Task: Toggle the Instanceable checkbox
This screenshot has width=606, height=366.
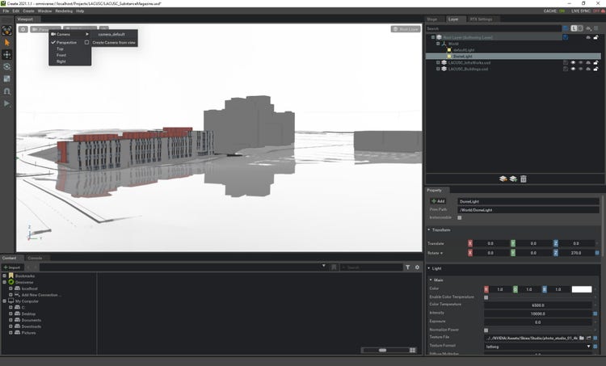Action: [x=460, y=217]
